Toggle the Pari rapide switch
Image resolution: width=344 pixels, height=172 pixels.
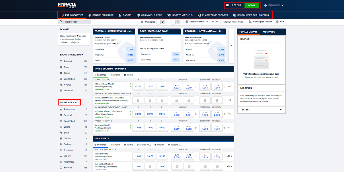(161, 22)
